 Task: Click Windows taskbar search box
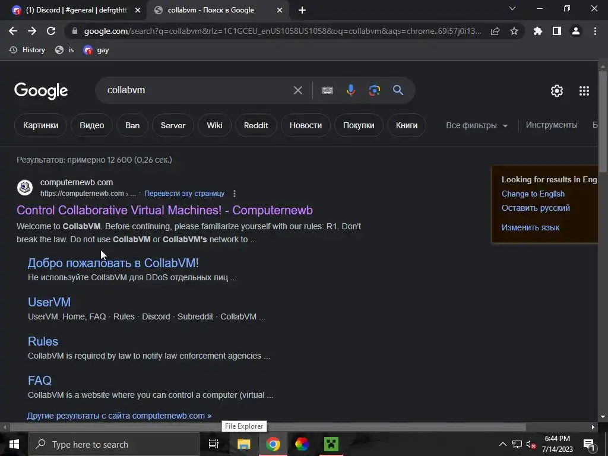pos(114,444)
